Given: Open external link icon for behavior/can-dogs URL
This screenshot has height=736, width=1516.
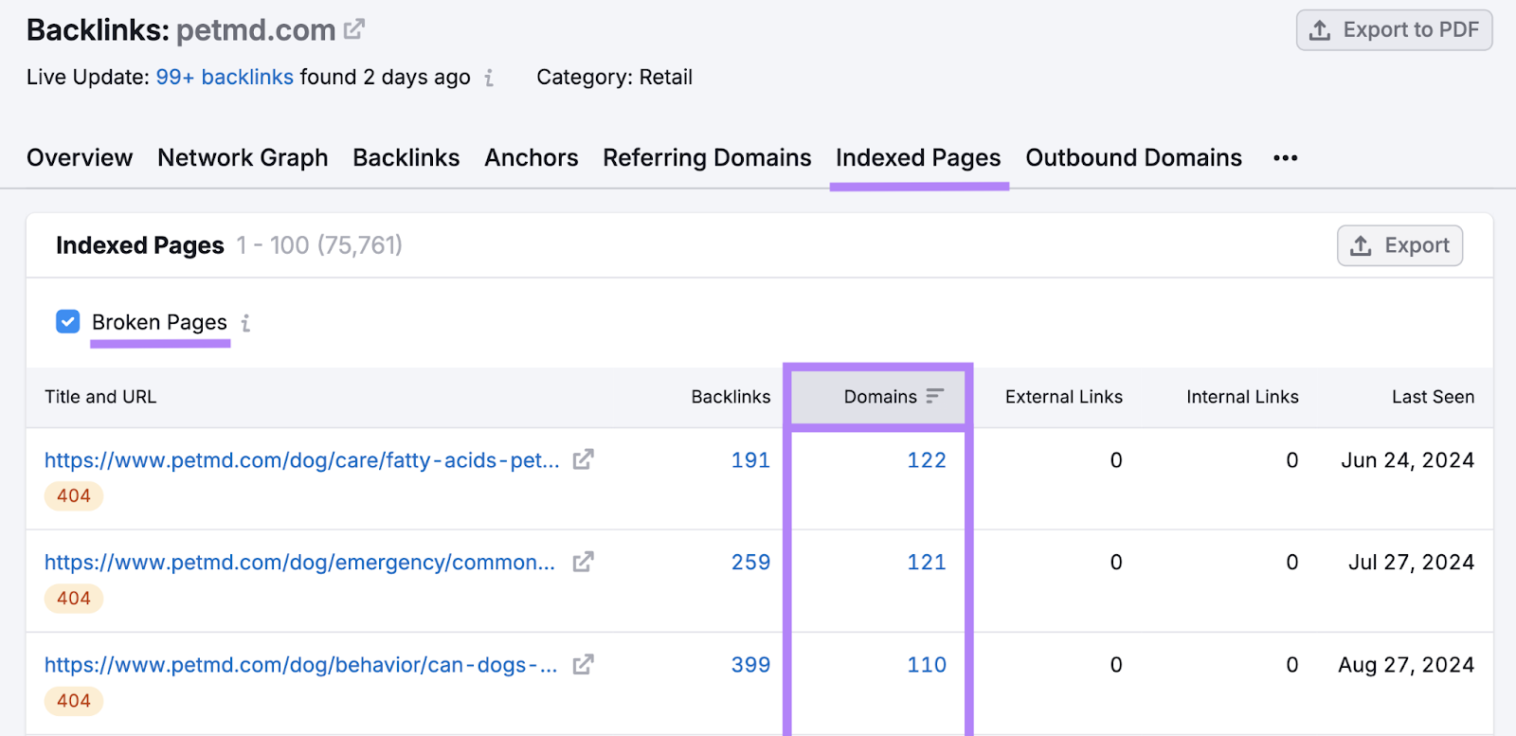Looking at the screenshot, I should point(584,664).
